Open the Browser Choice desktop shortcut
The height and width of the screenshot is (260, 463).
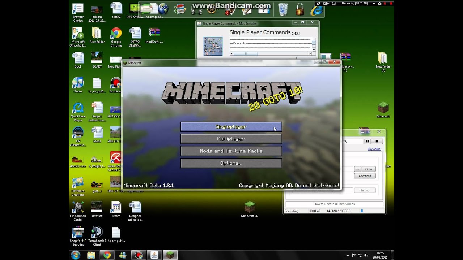(78, 13)
